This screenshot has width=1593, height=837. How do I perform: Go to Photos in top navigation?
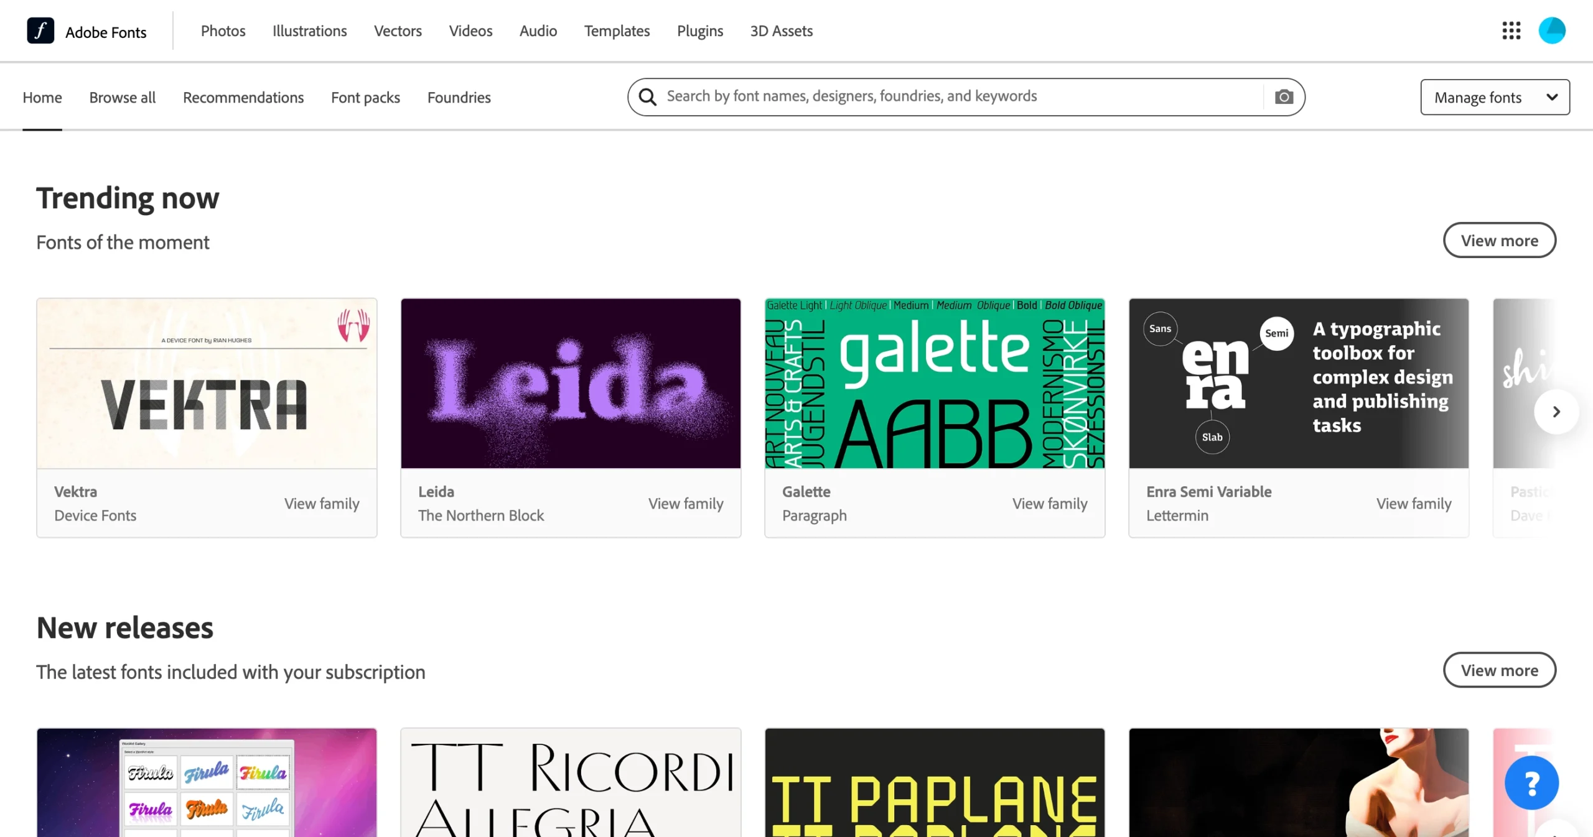(223, 30)
